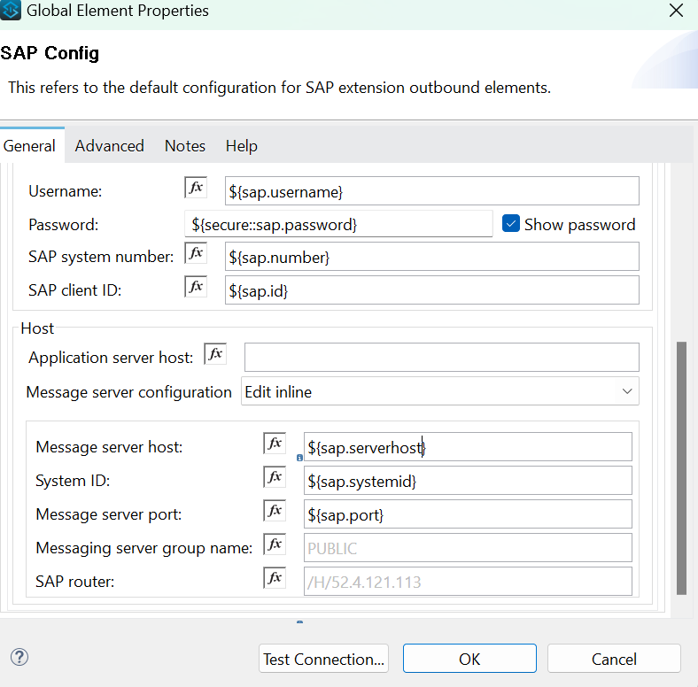Click the fx icon beside SAP router

(275, 578)
